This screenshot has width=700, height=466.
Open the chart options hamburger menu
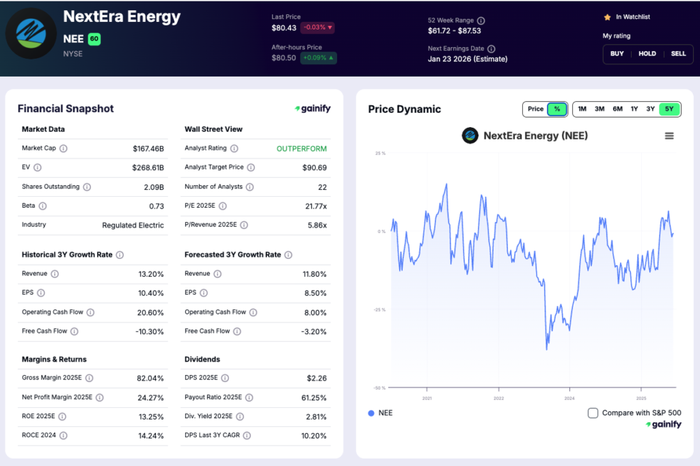click(x=669, y=135)
